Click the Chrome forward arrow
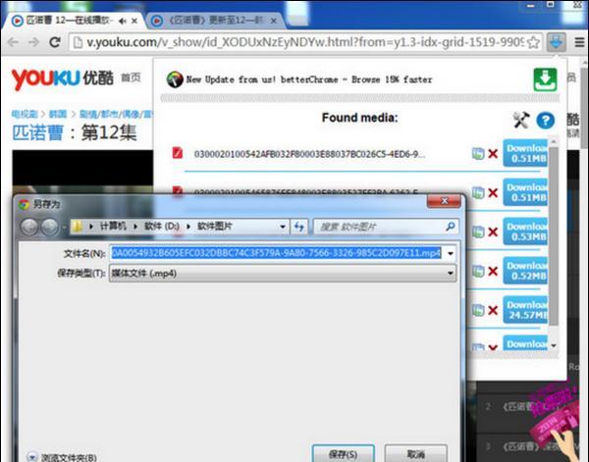The image size is (589, 462). tap(33, 42)
